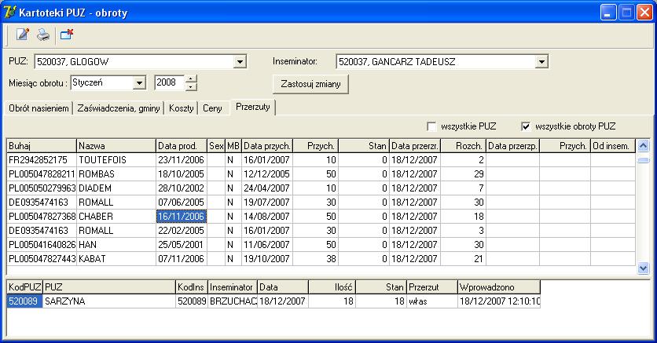Click the Przych. value 38 in KABAT row
Viewport: 657px width, 343px height.
pyautogui.click(x=316, y=259)
